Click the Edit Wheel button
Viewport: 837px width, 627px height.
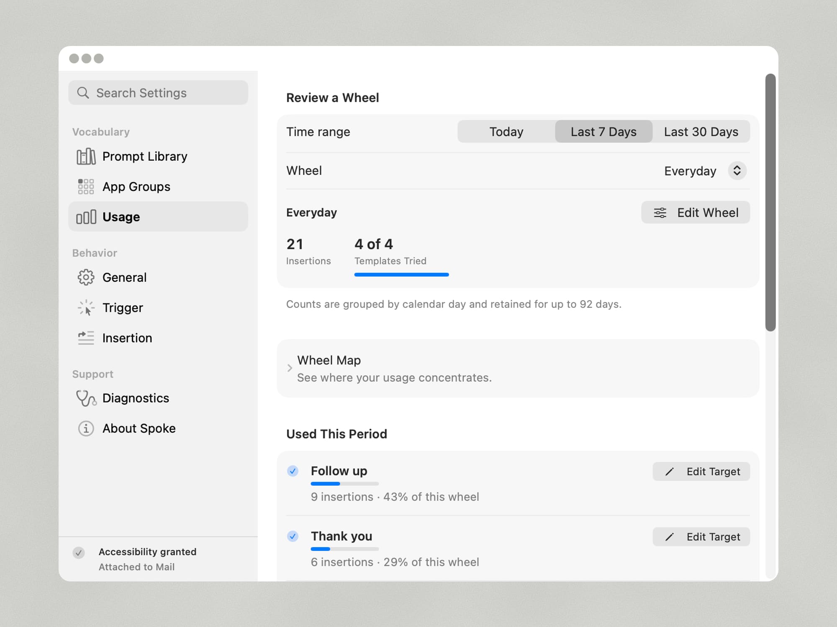click(x=696, y=213)
